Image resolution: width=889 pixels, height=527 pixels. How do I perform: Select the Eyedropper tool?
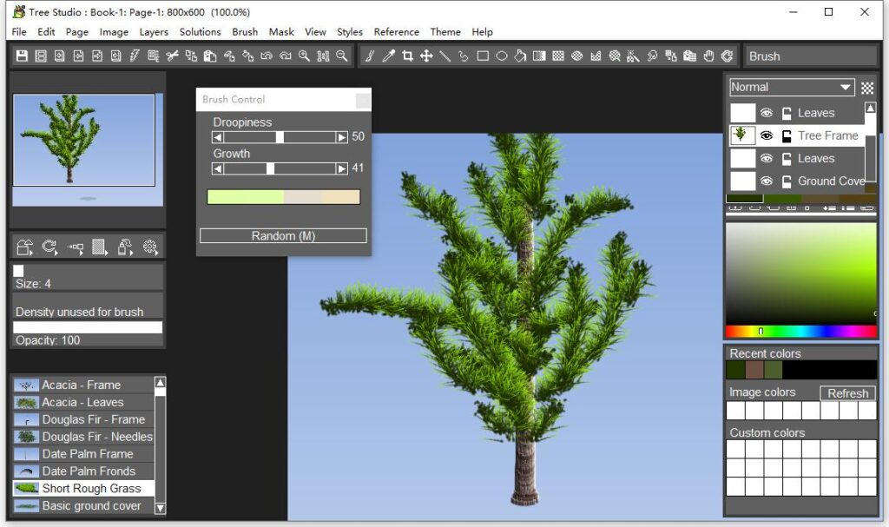point(388,56)
